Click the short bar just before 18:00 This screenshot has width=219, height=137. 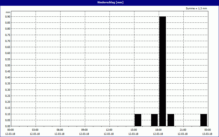coord(154,120)
